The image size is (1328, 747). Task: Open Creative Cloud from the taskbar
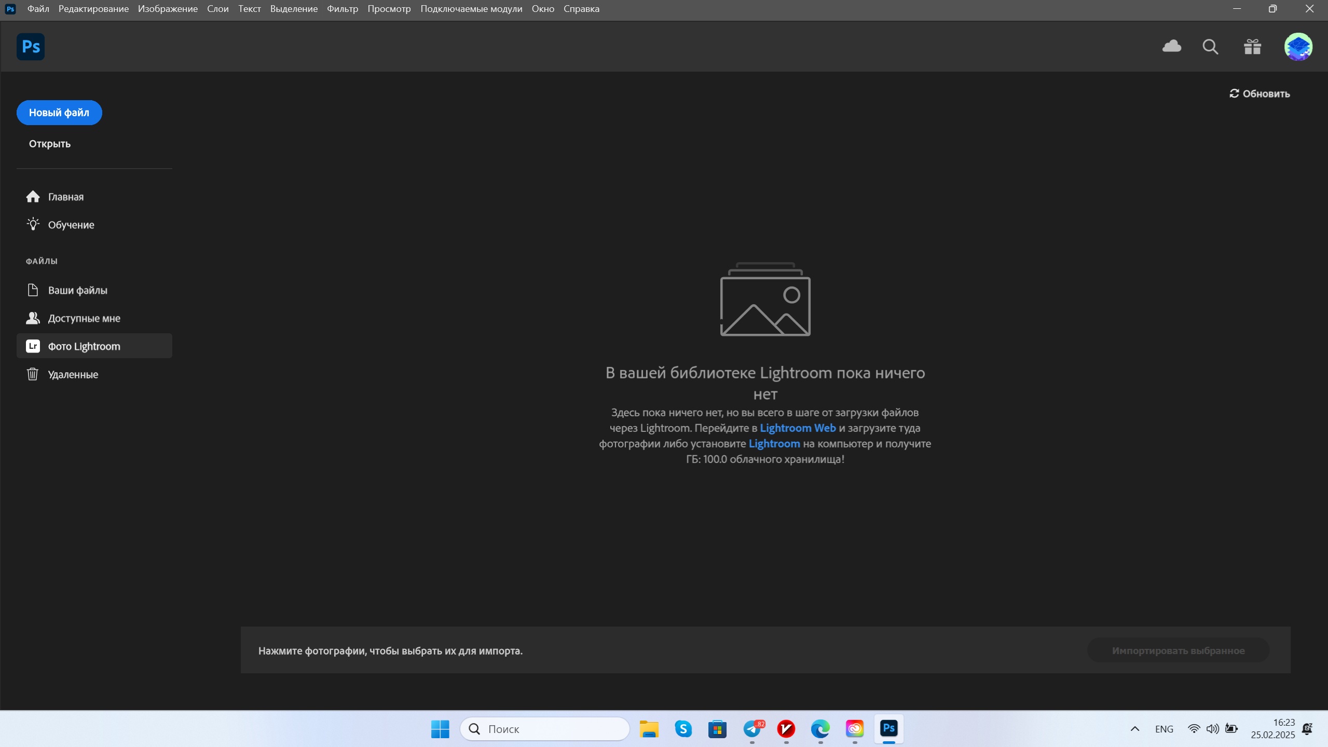tap(855, 729)
